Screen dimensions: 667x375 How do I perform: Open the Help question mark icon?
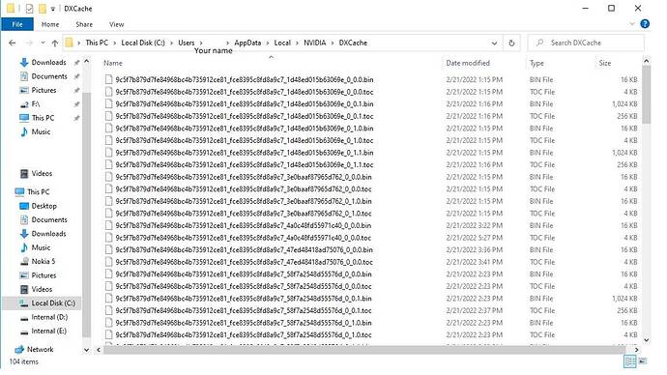coord(645,24)
